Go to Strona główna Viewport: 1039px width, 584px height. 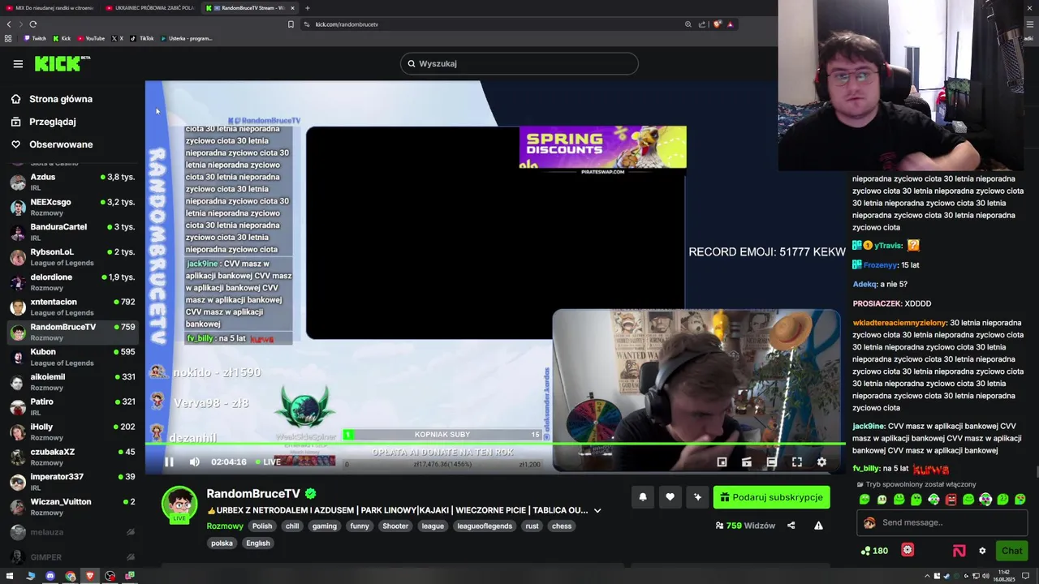(53, 99)
